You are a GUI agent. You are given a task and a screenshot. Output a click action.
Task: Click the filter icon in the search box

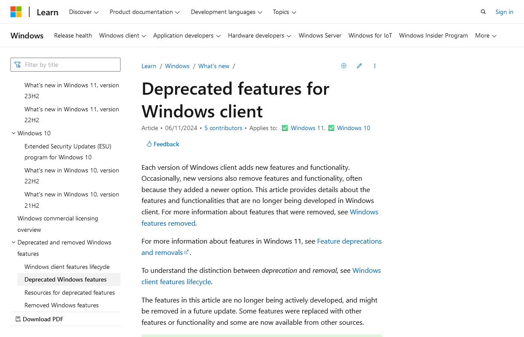(x=17, y=65)
